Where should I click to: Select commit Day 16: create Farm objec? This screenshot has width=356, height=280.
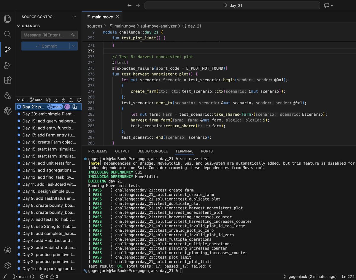click(48, 142)
